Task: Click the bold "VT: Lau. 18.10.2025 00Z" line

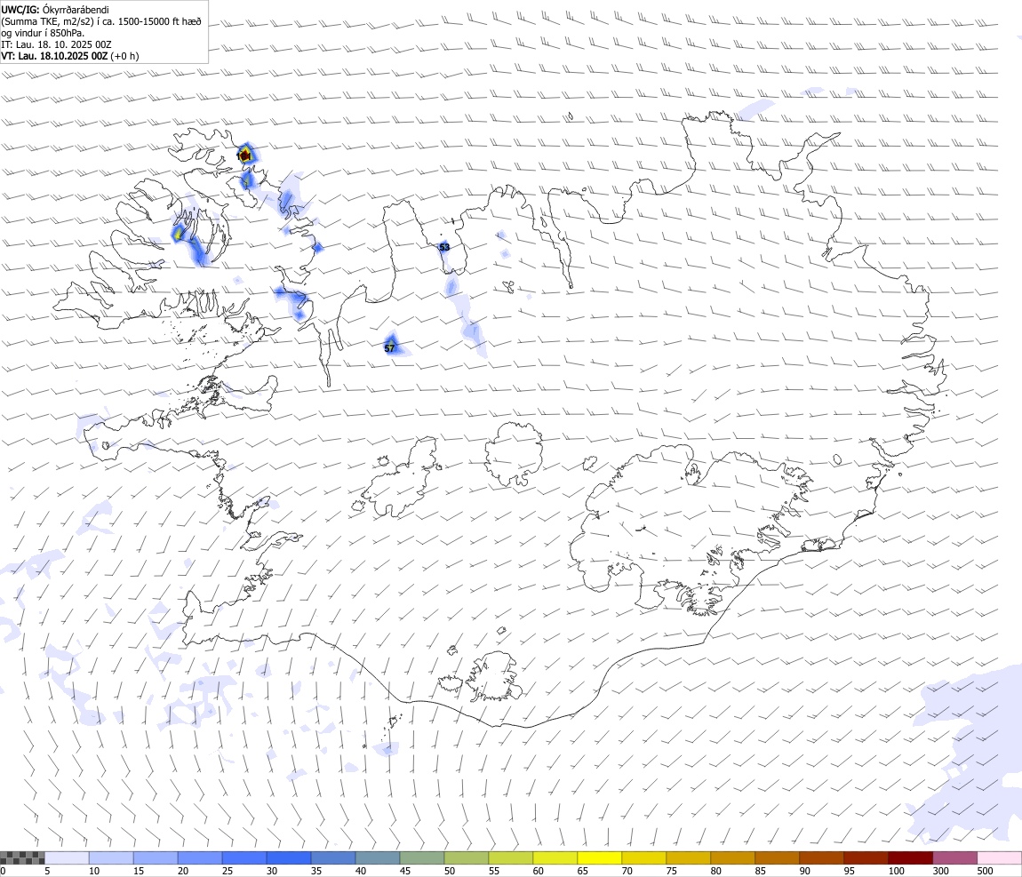Action: (x=54, y=57)
